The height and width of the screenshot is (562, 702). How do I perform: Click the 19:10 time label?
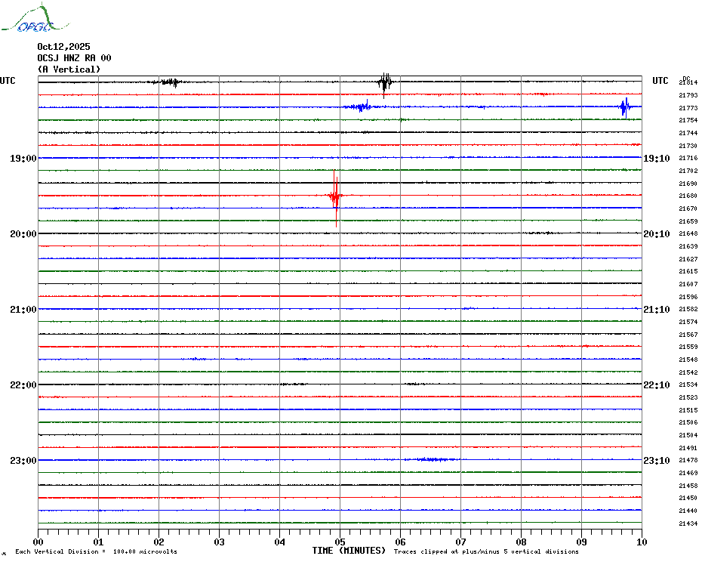tap(657, 158)
